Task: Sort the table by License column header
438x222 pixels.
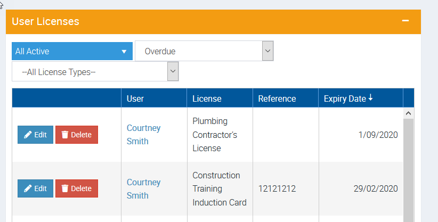Action: [x=207, y=98]
